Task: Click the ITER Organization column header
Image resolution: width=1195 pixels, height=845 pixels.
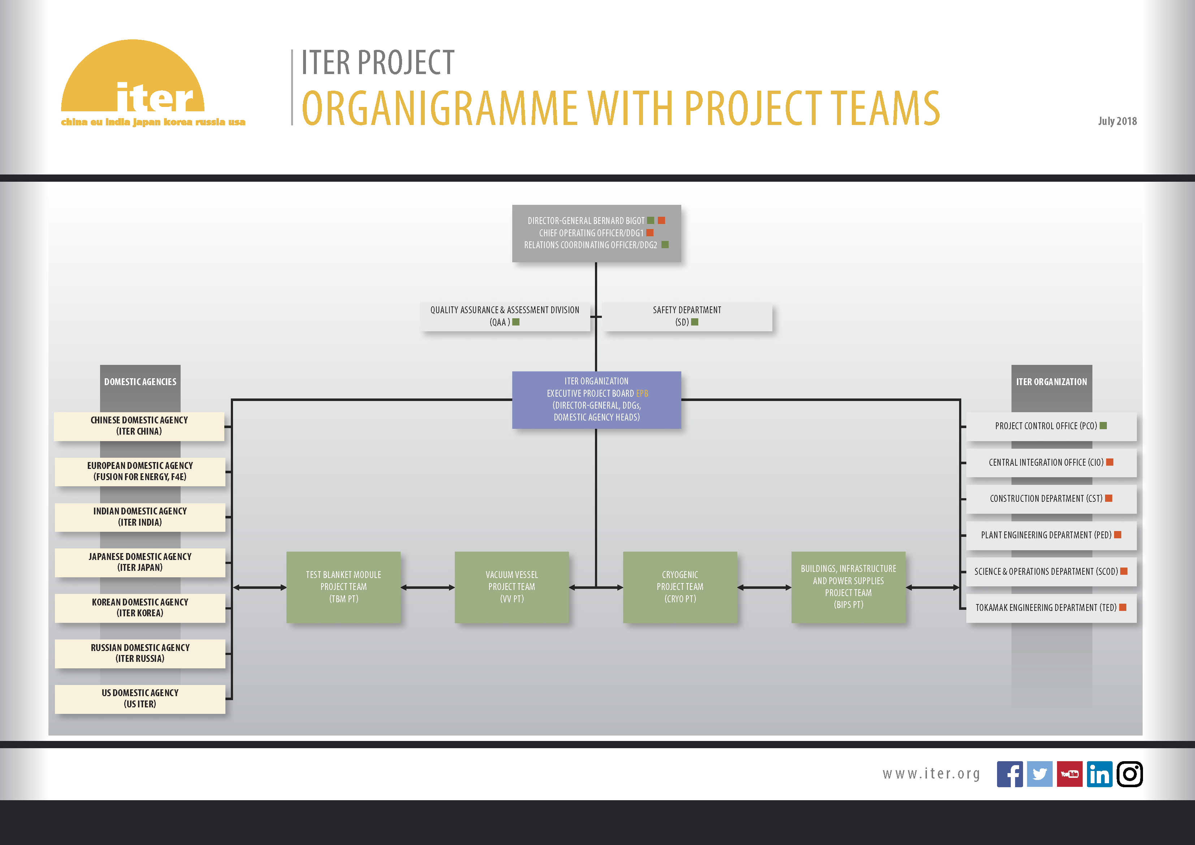Action: click(x=1051, y=382)
